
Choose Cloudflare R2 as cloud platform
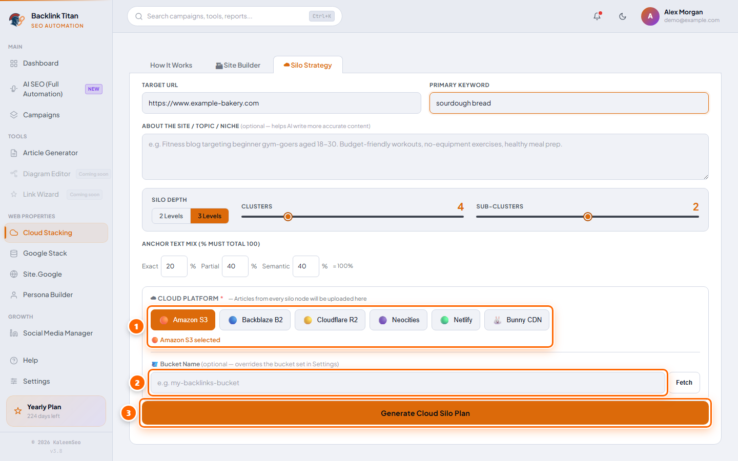pyautogui.click(x=330, y=320)
